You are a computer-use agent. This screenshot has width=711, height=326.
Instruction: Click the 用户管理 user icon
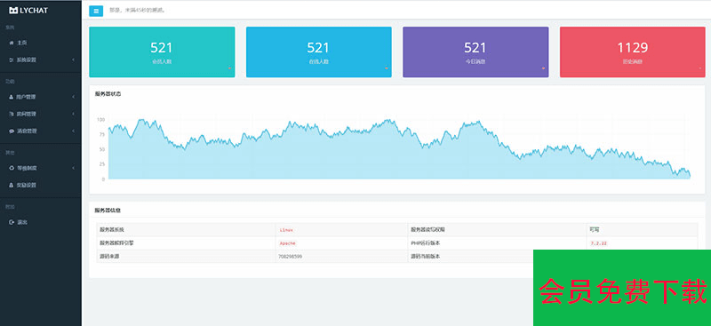12,97
